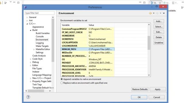Select the MINGW_PATH variable row

[87, 49]
